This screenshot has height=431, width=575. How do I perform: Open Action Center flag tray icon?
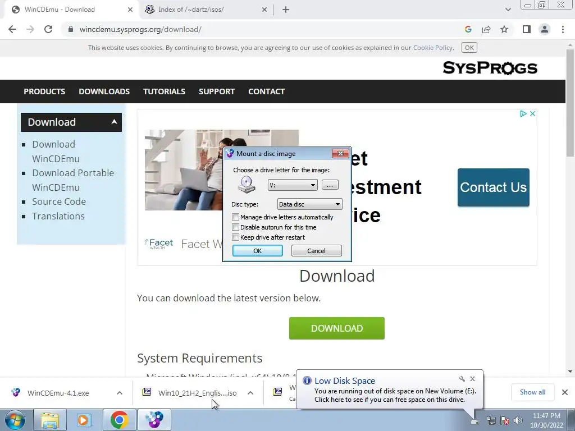505,420
